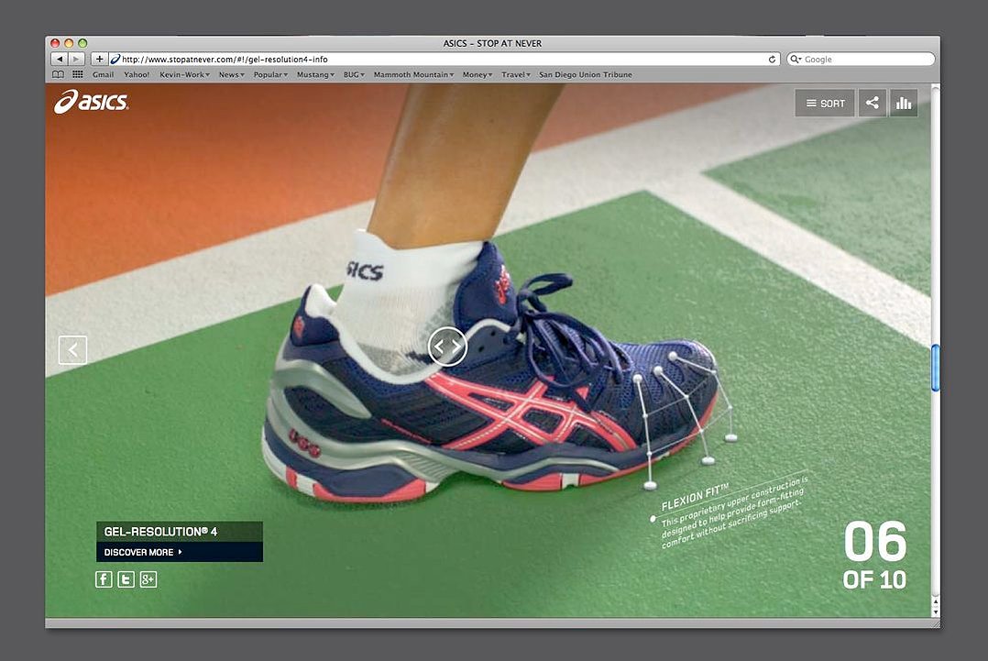Image resolution: width=988 pixels, height=661 pixels.
Task: Expand the News bookmarks folder
Action: pyautogui.click(x=231, y=74)
